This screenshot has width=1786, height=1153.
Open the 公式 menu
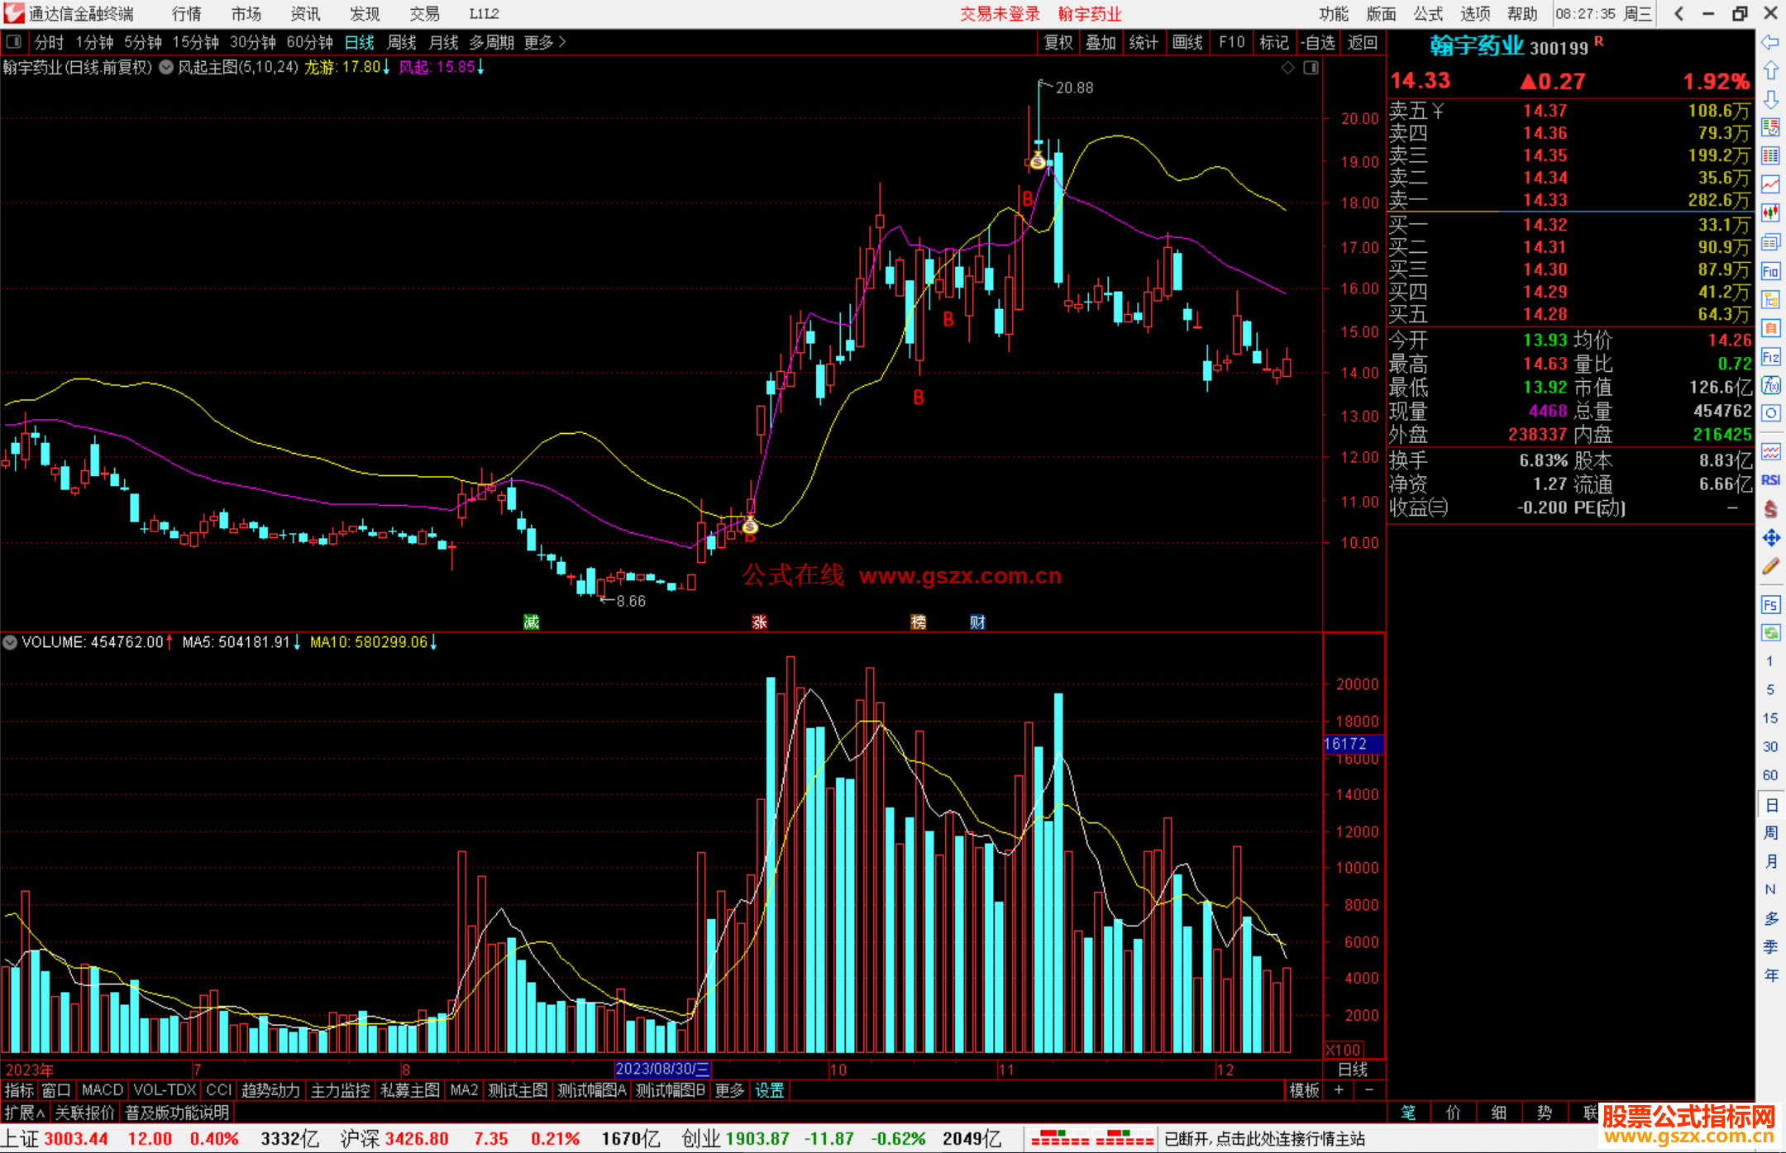[x=1427, y=13]
